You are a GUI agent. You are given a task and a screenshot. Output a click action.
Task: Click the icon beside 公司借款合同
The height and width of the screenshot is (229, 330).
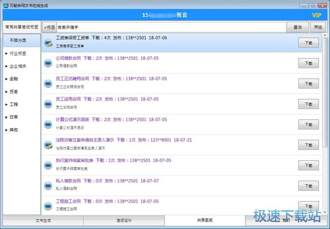pos(48,63)
